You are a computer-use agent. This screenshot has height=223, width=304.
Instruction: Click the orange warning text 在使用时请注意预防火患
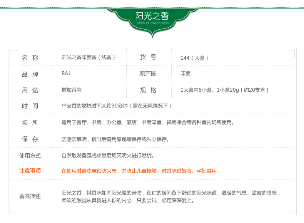(x=89, y=171)
